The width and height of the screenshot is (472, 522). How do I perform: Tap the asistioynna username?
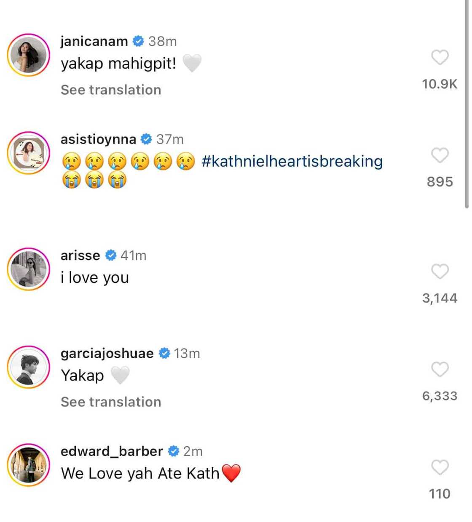click(98, 139)
